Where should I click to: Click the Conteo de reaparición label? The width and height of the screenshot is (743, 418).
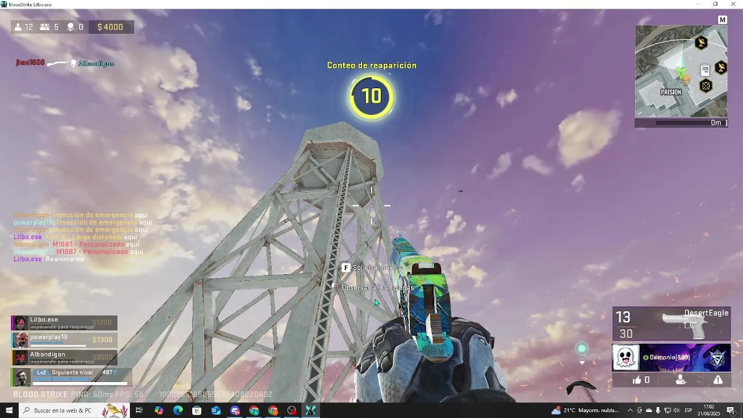point(371,65)
